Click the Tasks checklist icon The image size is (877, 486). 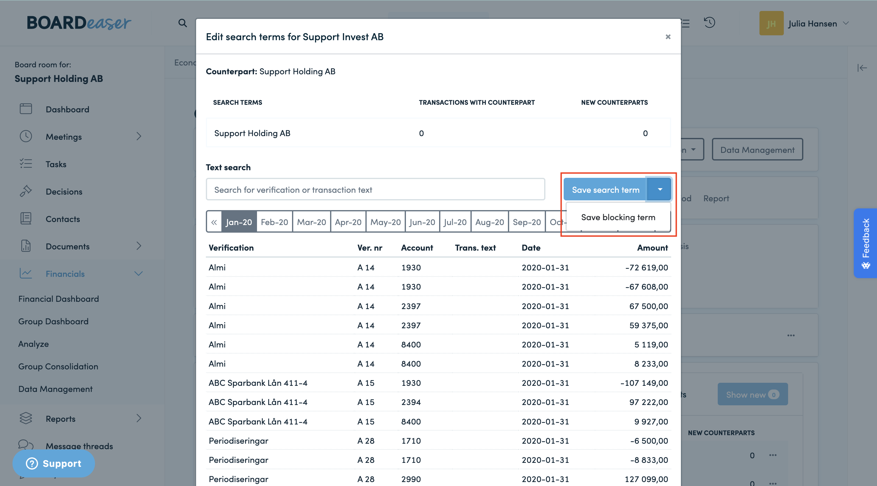[x=26, y=164]
